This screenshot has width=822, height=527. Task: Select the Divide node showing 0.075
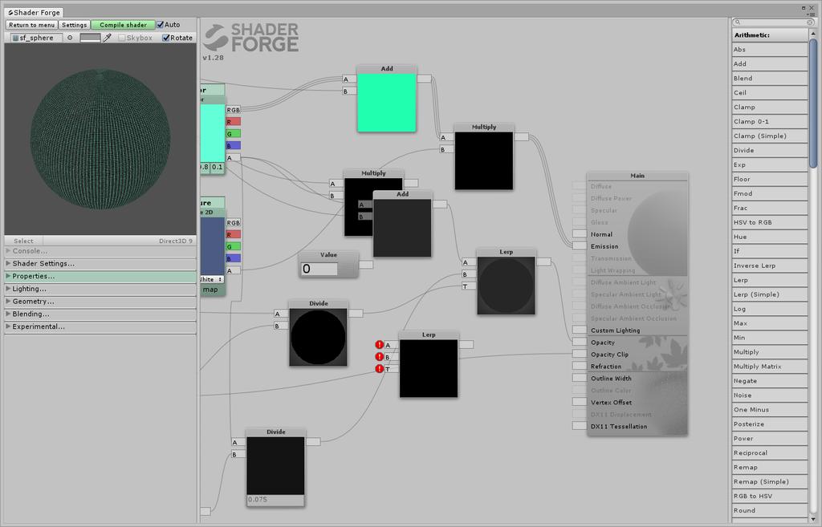pyautogui.click(x=276, y=468)
